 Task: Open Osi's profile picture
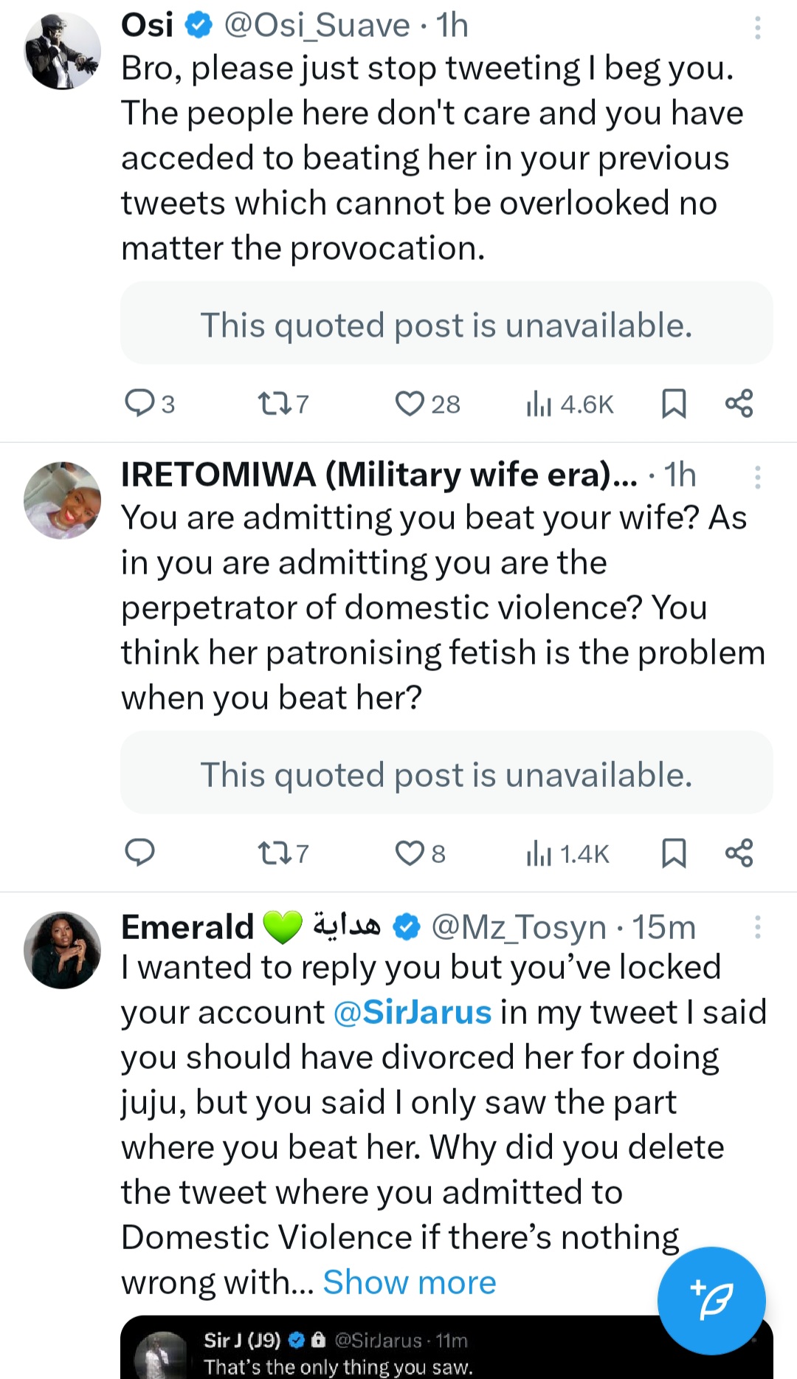point(63,51)
